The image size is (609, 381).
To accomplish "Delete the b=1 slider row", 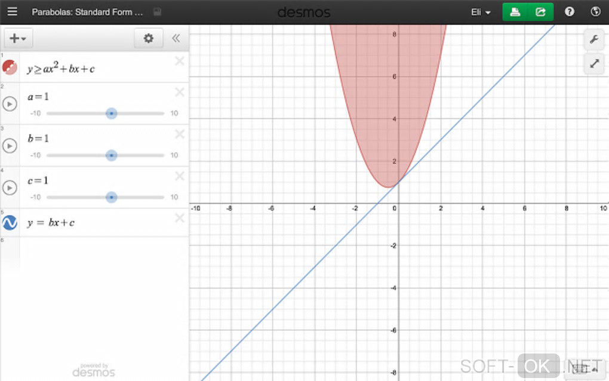I will 180,134.
